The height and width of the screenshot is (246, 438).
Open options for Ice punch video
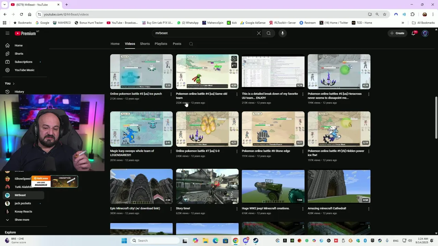point(171,94)
